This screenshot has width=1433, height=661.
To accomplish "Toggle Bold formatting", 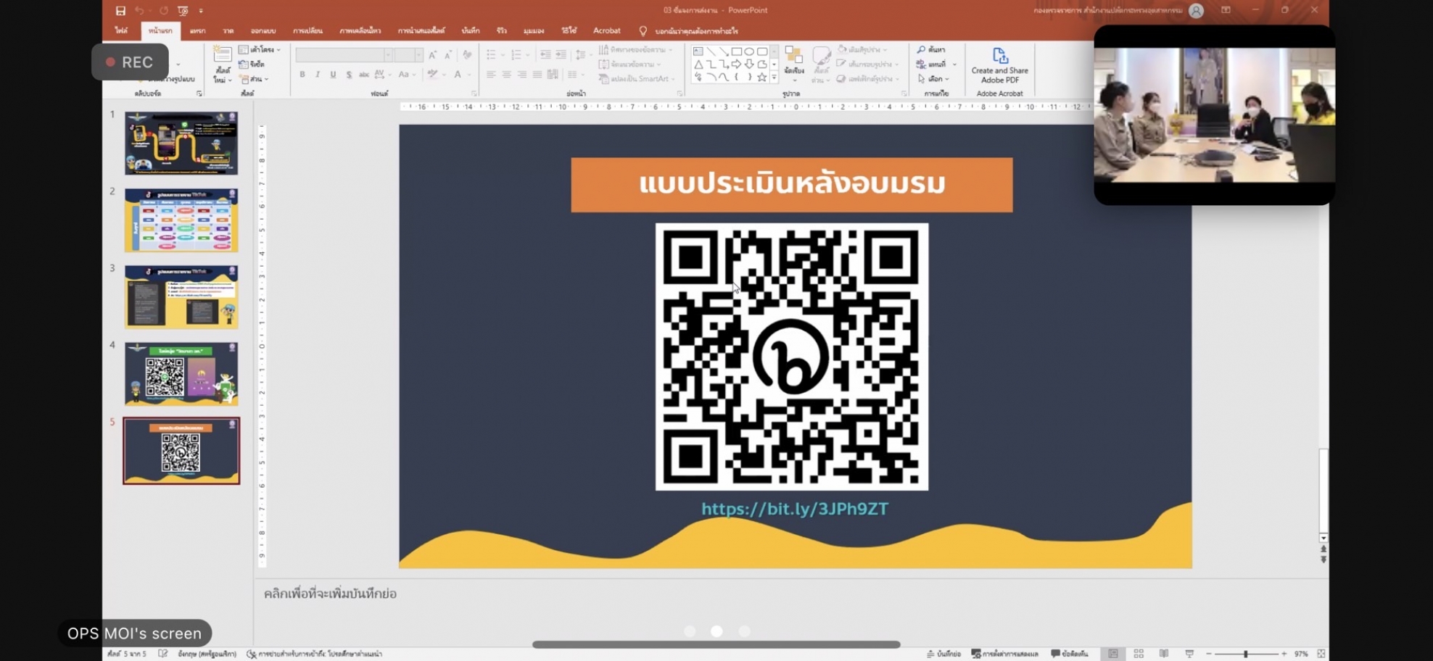I will tap(302, 75).
